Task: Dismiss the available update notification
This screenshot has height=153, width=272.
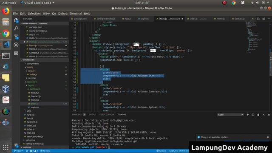Action: coord(268,137)
